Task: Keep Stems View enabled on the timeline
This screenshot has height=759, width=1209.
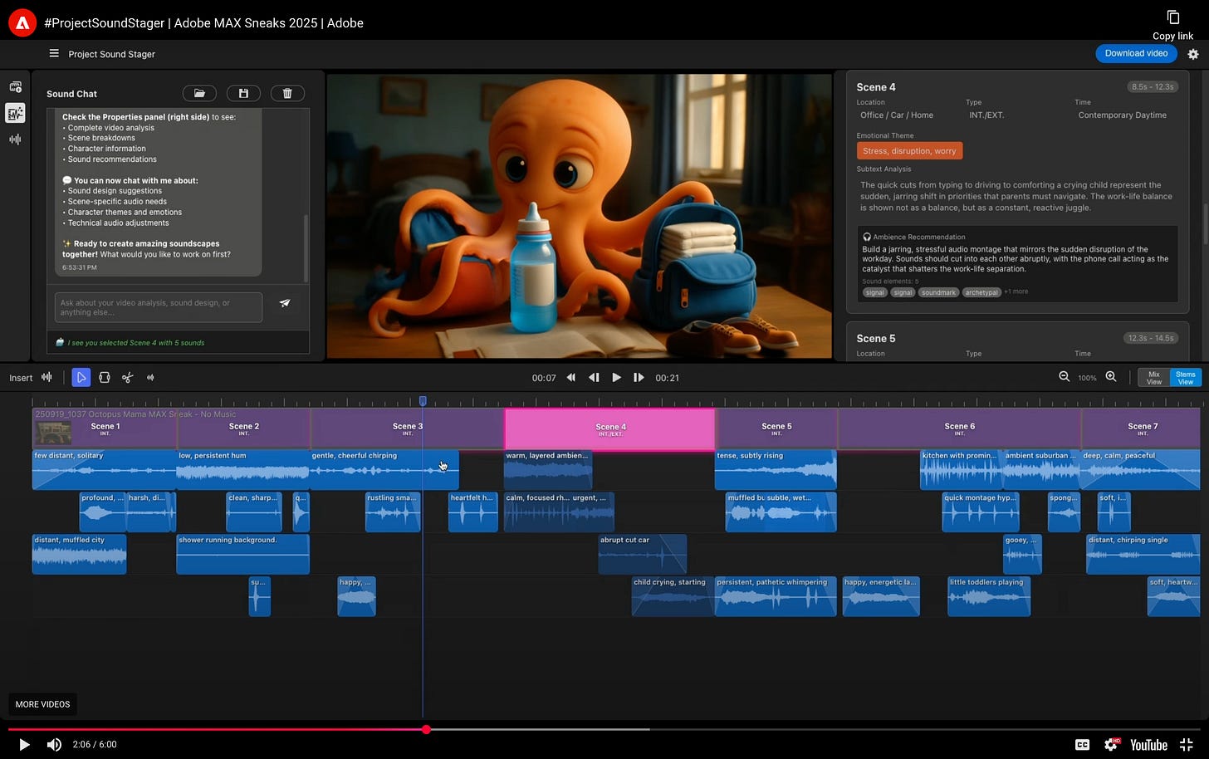Action: 1186,377
